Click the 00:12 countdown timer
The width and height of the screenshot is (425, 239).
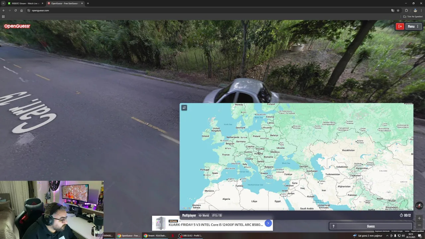pyautogui.click(x=405, y=215)
